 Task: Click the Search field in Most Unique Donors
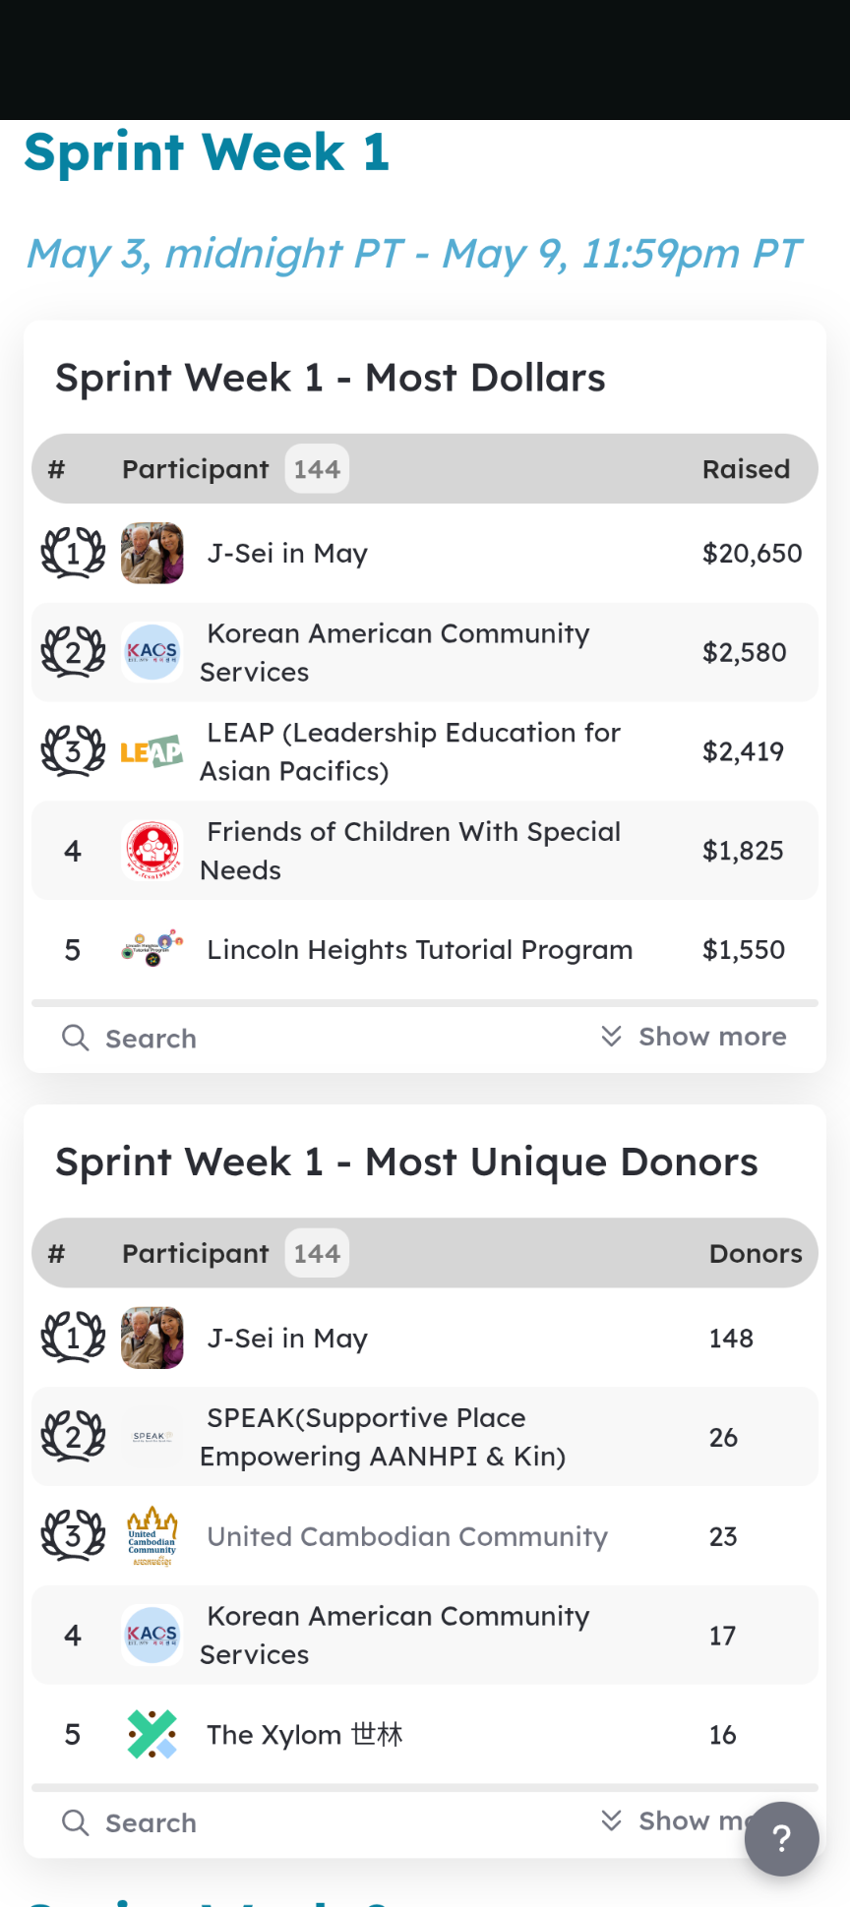pos(315,1822)
